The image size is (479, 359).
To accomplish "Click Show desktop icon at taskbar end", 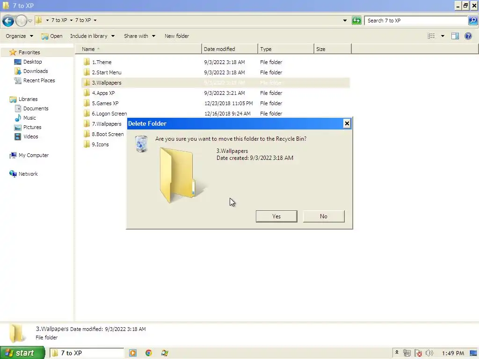I will (473, 353).
